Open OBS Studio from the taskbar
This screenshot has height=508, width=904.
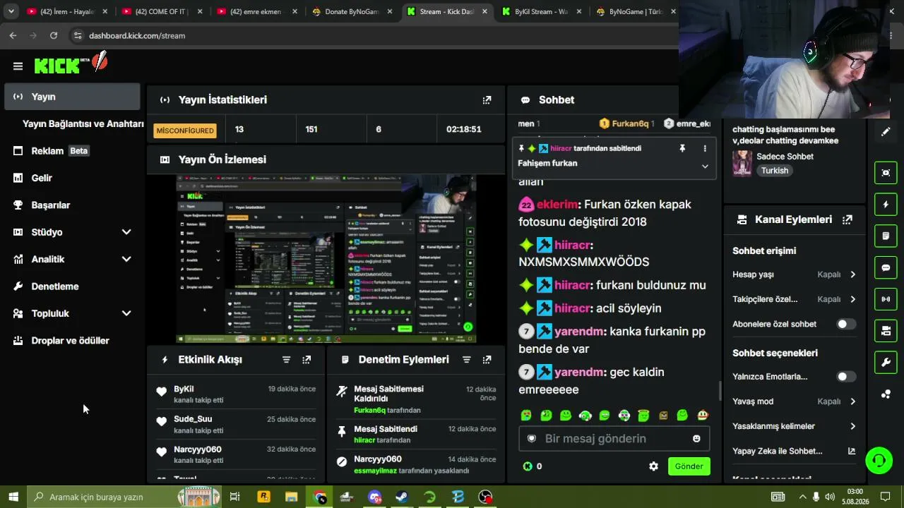click(485, 497)
